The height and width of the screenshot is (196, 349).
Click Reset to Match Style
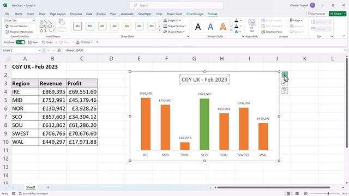click(x=19, y=32)
